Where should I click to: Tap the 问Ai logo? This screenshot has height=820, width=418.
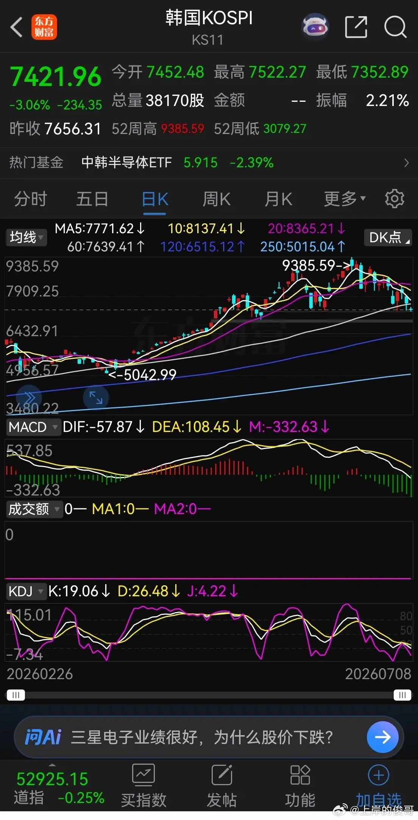tap(43, 737)
